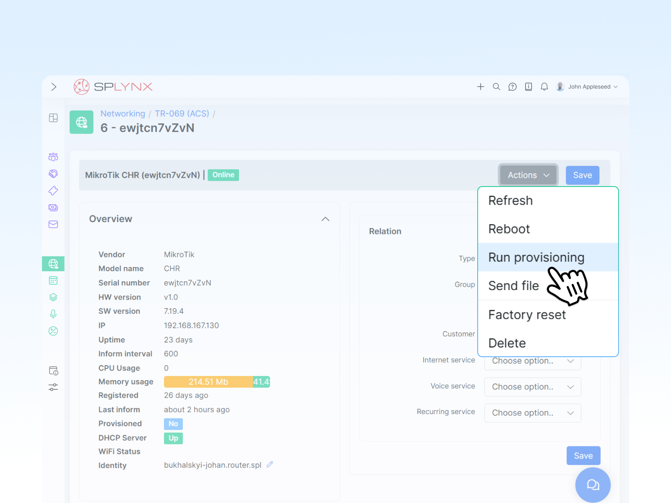Select Run provisioning from the Actions menu

tap(536, 257)
